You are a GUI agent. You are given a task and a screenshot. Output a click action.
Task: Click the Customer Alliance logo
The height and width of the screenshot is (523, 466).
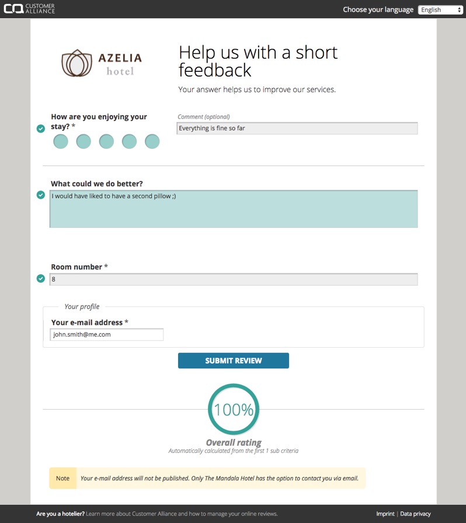pos(29,9)
